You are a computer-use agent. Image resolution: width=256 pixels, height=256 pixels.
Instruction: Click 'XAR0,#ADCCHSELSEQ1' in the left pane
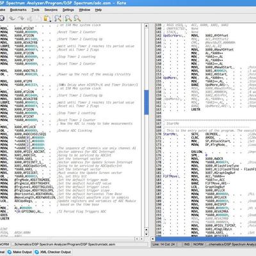30,134
